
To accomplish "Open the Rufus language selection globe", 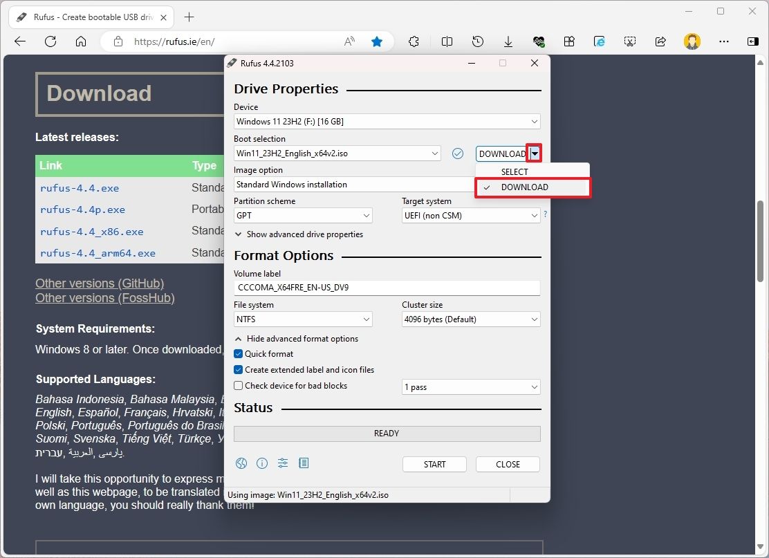I will point(241,463).
